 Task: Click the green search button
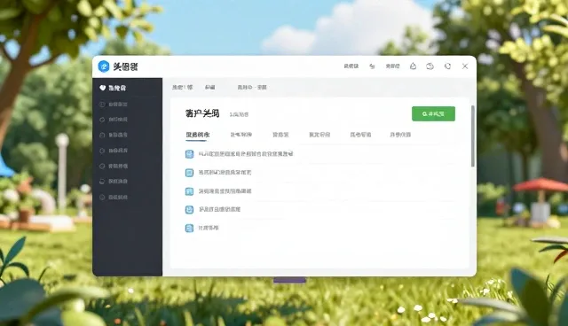tap(433, 114)
